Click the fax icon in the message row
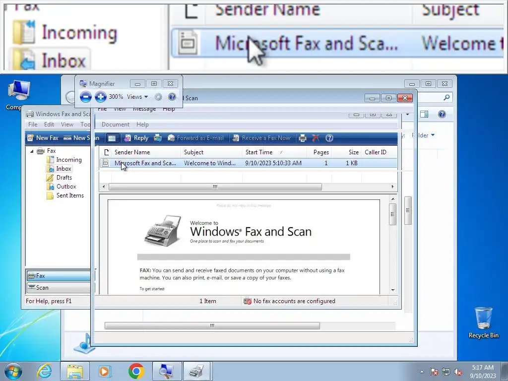This screenshot has width=508, height=381. [105, 163]
